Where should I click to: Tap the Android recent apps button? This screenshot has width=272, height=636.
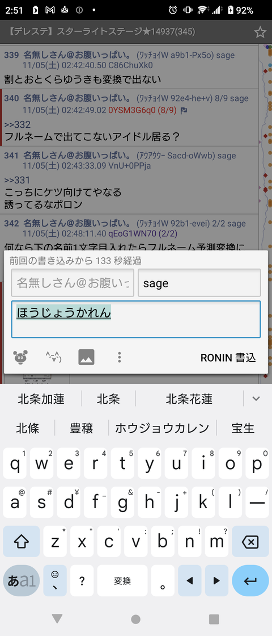[x=214, y=619]
